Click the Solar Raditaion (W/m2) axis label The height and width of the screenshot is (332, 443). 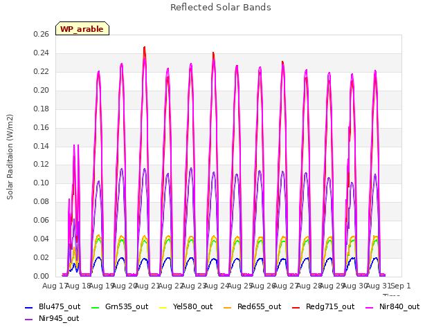[x=10, y=157]
